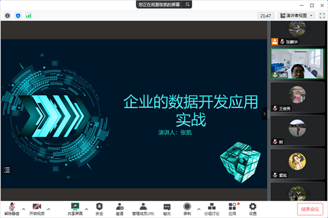Viewport: 328px width, 218px height.
Task: Check the green network signal icon
Action: (x=28, y=16)
